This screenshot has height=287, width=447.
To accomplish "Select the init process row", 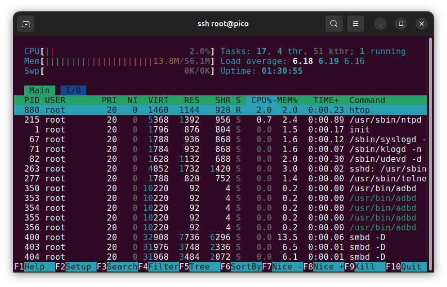I will point(220,130).
